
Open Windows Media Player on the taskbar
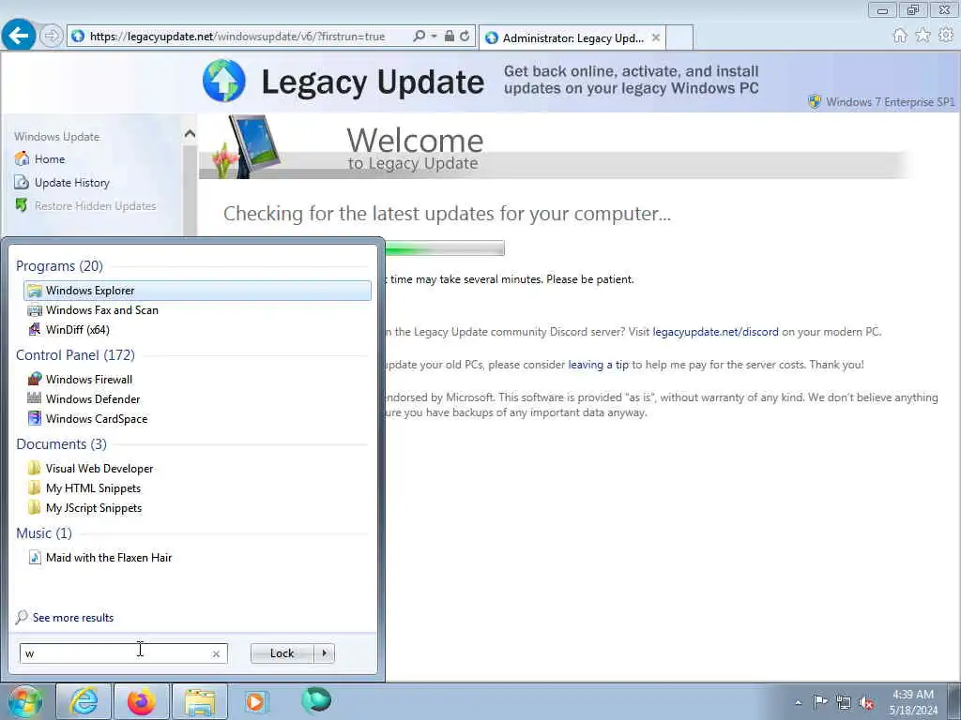pos(255,701)
